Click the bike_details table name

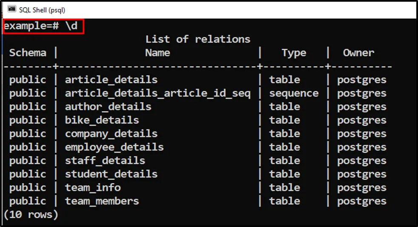102,120
